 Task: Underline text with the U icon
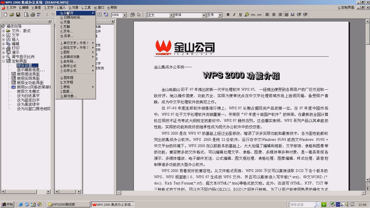point(240,15)
